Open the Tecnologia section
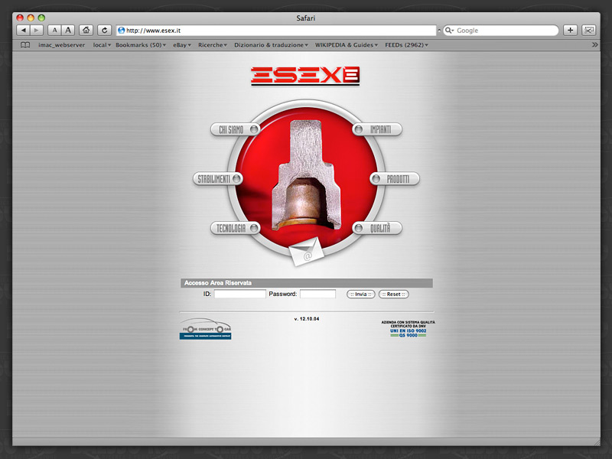 [236, 228]
